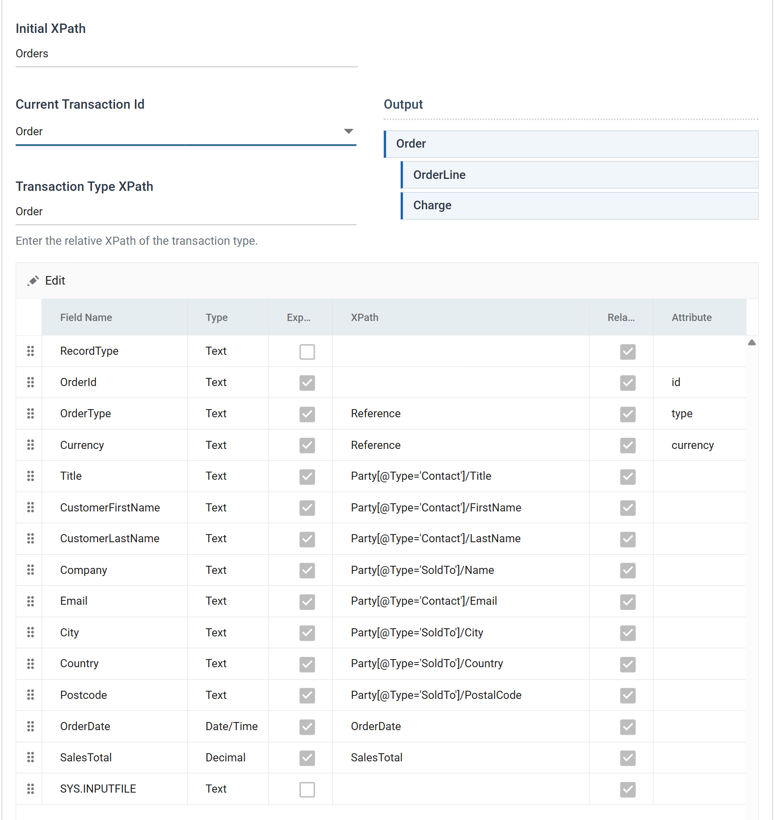Select the Order output node
The image size is (774, 820).
click(571, 144)
